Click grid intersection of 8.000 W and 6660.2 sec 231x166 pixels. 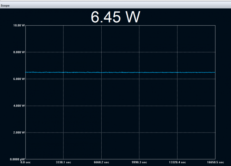click(x=101, y=52)
